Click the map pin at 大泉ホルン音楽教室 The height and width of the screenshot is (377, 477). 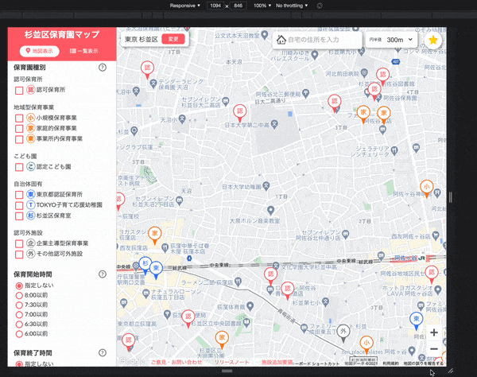click(x=270, y=210)
